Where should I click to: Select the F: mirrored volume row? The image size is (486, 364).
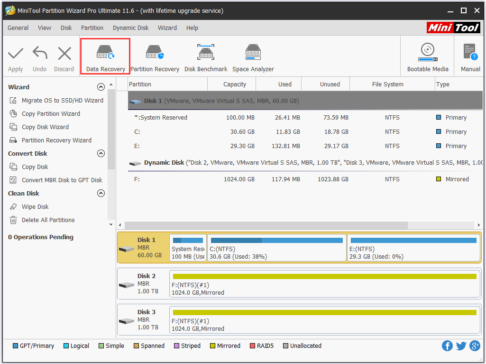305,179
